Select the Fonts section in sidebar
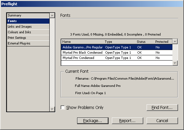Viewport: 184px width, 130px height. click(x=28, y=21)
